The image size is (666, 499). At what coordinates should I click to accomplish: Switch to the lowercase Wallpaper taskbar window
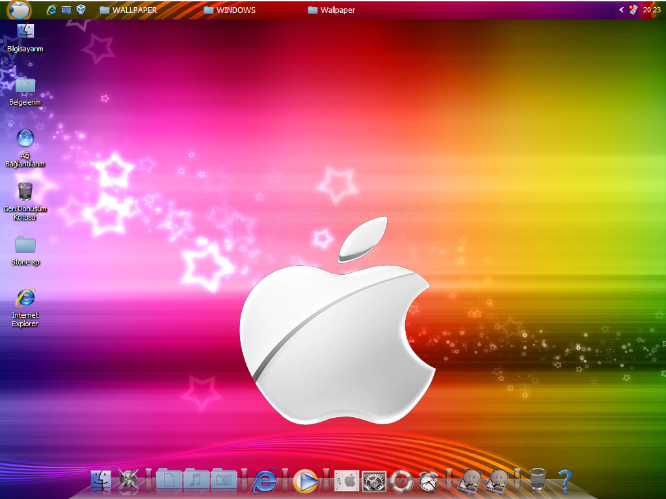(x=331, y=10)
